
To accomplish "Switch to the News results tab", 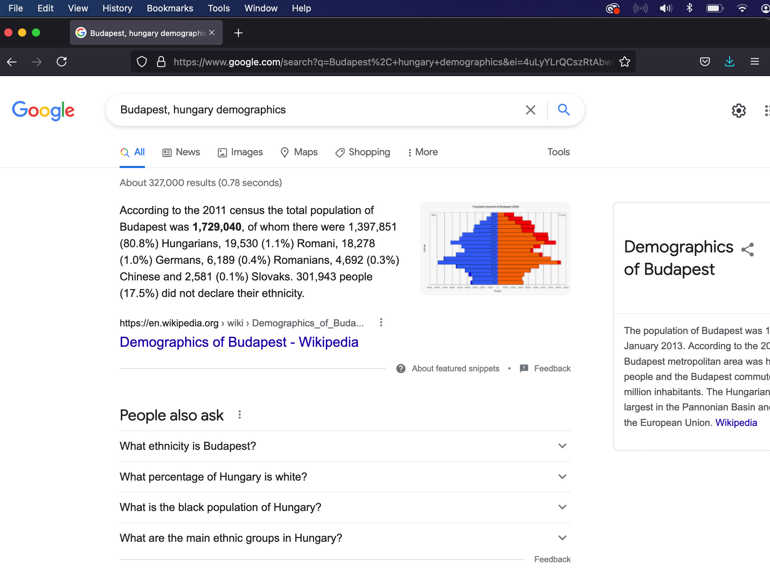I will tap(181, 152).
